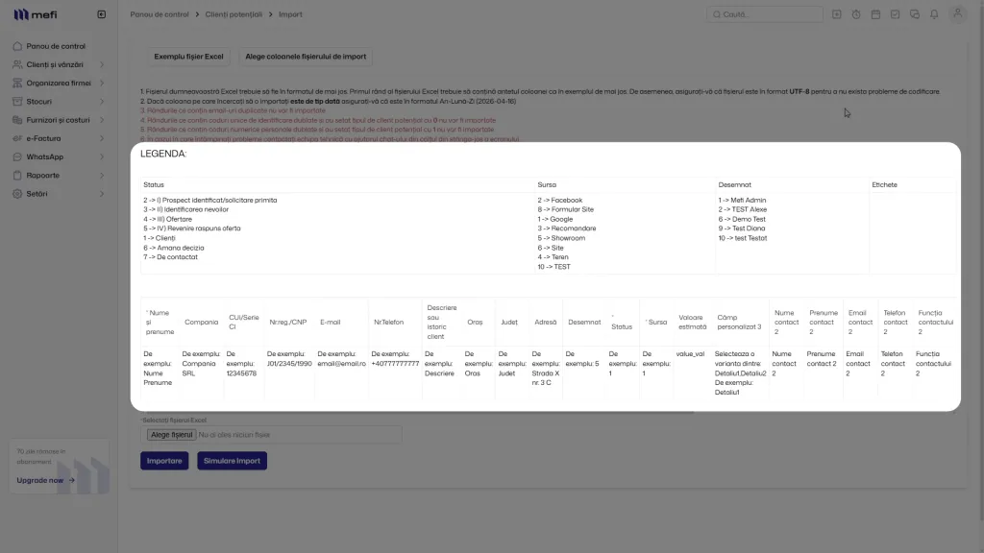This screenshot has width=984, height=553.
Task: Expand Clienți și vânzări submenu chevron
Action: coord(102,64)
